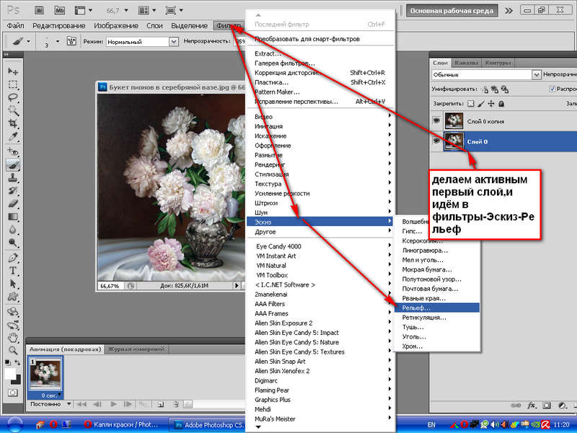The image size is (577, 433).
Task: Select the Pen tool
Action: [13, 258]
